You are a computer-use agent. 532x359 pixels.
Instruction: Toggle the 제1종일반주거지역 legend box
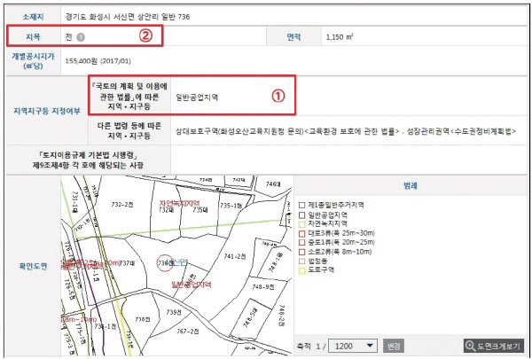point(302,204)
